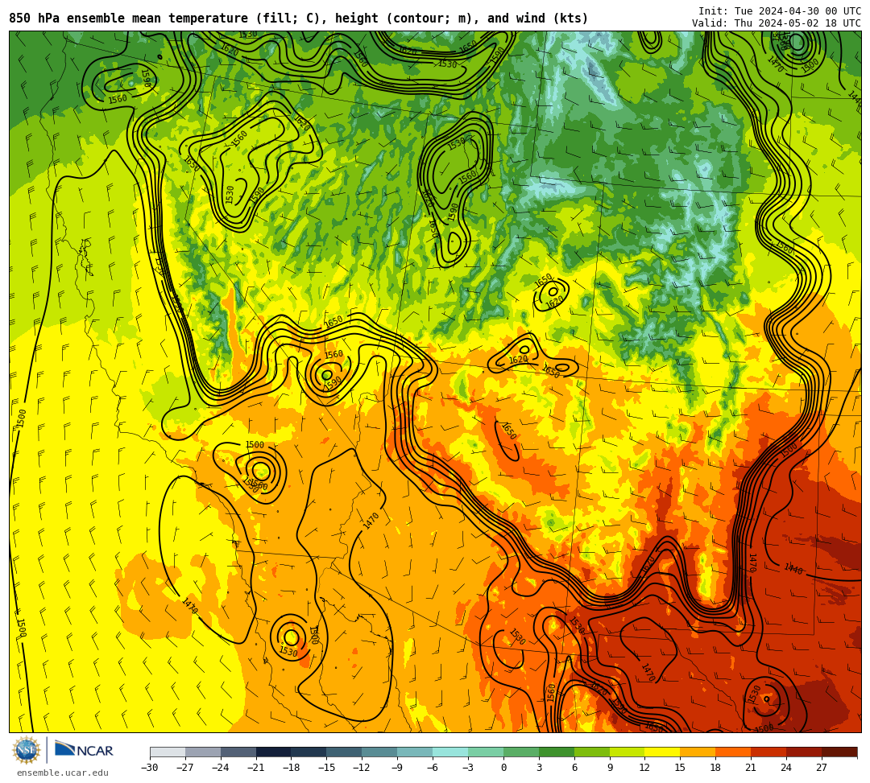Select the 850 hPa ensemble mean temperature title
Image resolution: width=870 pixels, height=783 pixels.
(x=299, y=19)
